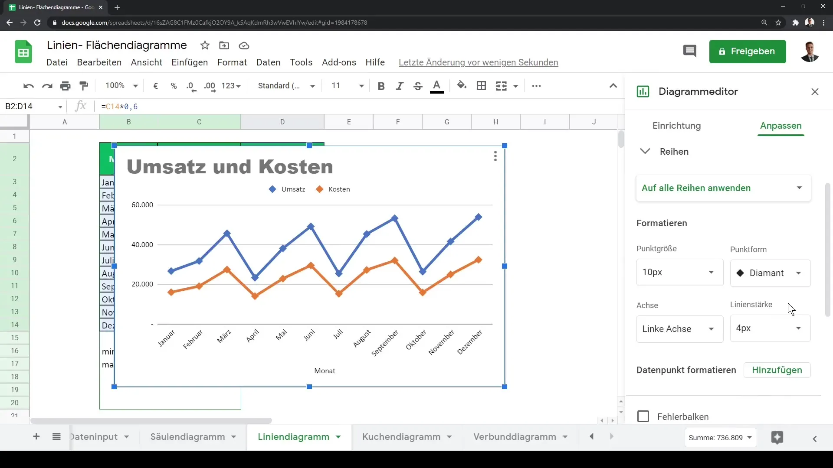Click the cell borders icon
Viewport: 833px width, 468px height.
click(x=481, y=86)
